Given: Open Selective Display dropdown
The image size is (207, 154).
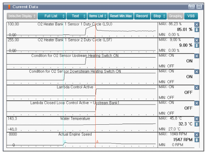Looking at the screenshot, I should 22,16.
